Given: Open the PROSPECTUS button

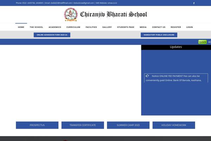Looking at the screenshot, I should click(37, 125).
